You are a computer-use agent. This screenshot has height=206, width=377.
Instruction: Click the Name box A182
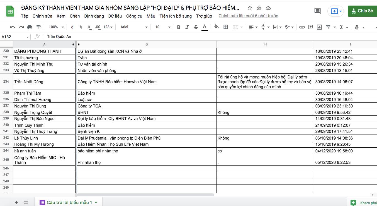pos(15,37)
